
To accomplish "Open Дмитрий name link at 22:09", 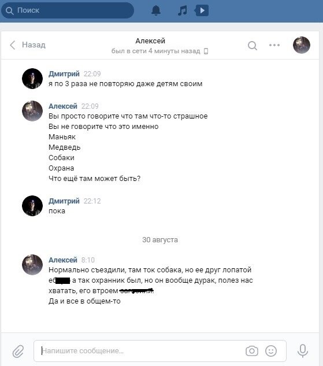I will [x=64, y=74].
